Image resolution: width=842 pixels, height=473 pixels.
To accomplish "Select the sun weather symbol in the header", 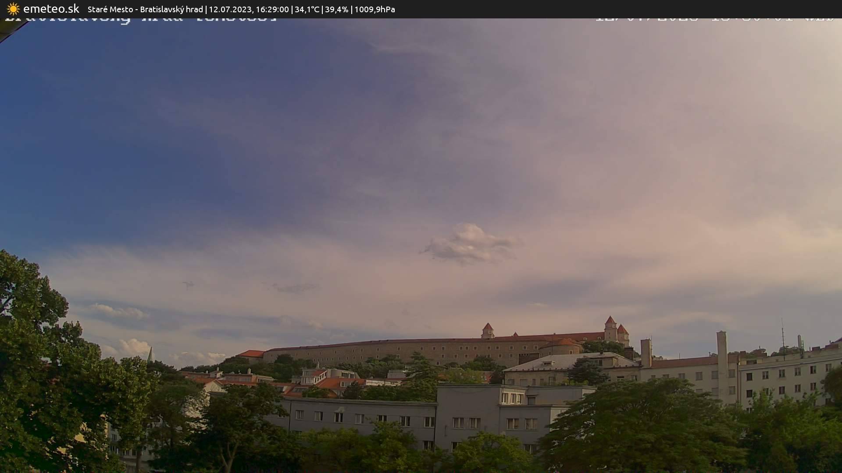I will click(x=13, y=9).
